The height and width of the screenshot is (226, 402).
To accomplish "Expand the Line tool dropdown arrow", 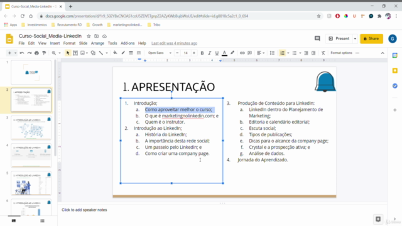I will (107, 53).
